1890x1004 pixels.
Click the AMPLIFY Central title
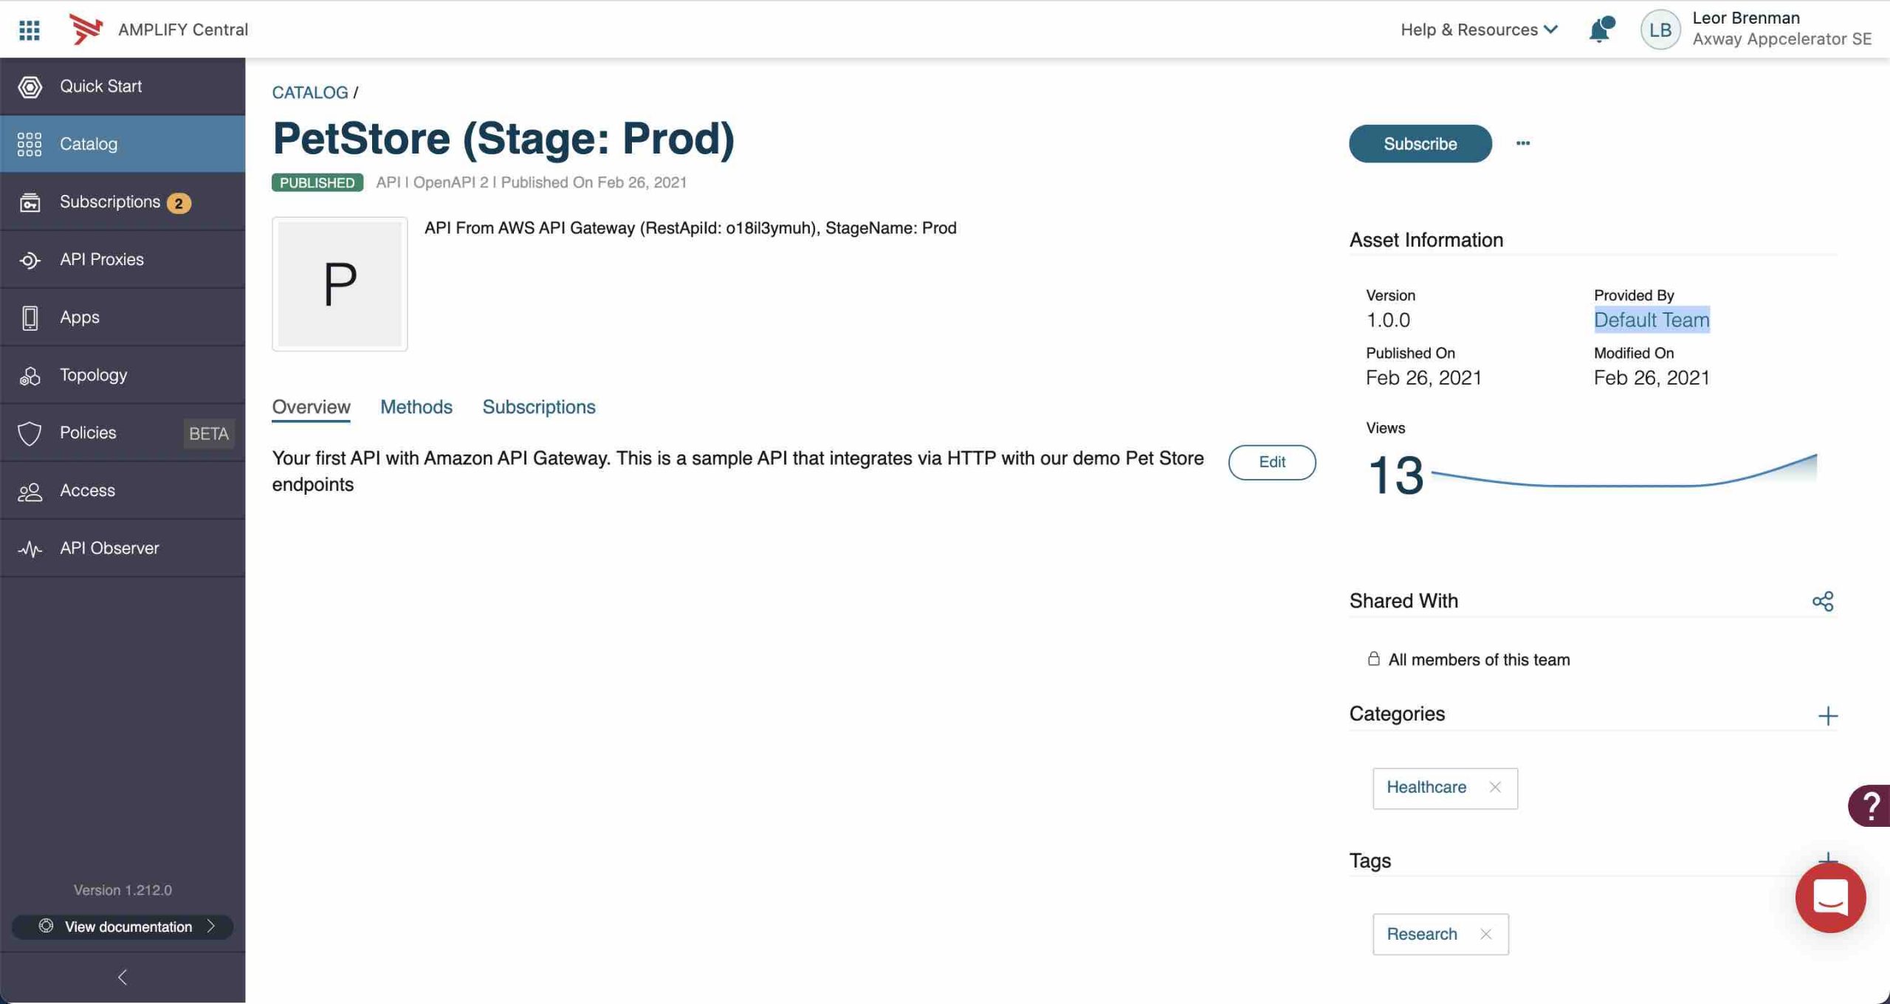(x=183, y=30)
